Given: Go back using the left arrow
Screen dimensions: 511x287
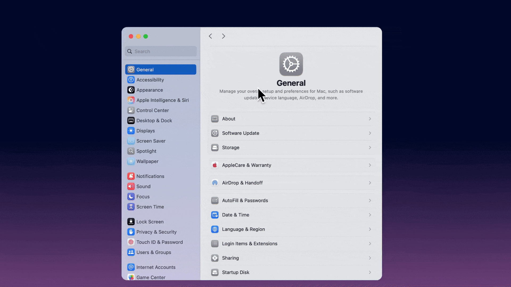Looking at the screenshot, I should coord(210,36).
